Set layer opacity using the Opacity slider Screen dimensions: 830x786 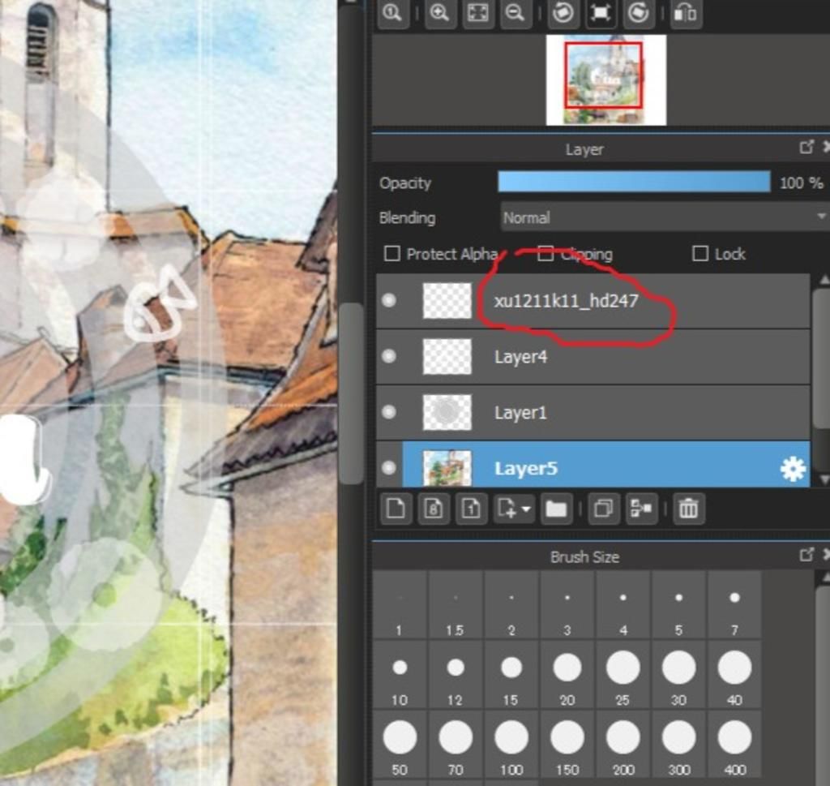click(634, 182)
